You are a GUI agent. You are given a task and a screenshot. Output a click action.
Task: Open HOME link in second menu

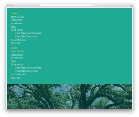[x=14, y=48]
